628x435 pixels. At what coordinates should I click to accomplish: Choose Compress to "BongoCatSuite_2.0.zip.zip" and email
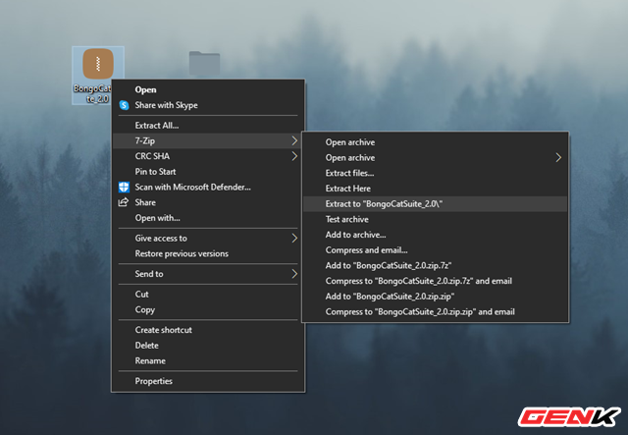click(436, 312)
